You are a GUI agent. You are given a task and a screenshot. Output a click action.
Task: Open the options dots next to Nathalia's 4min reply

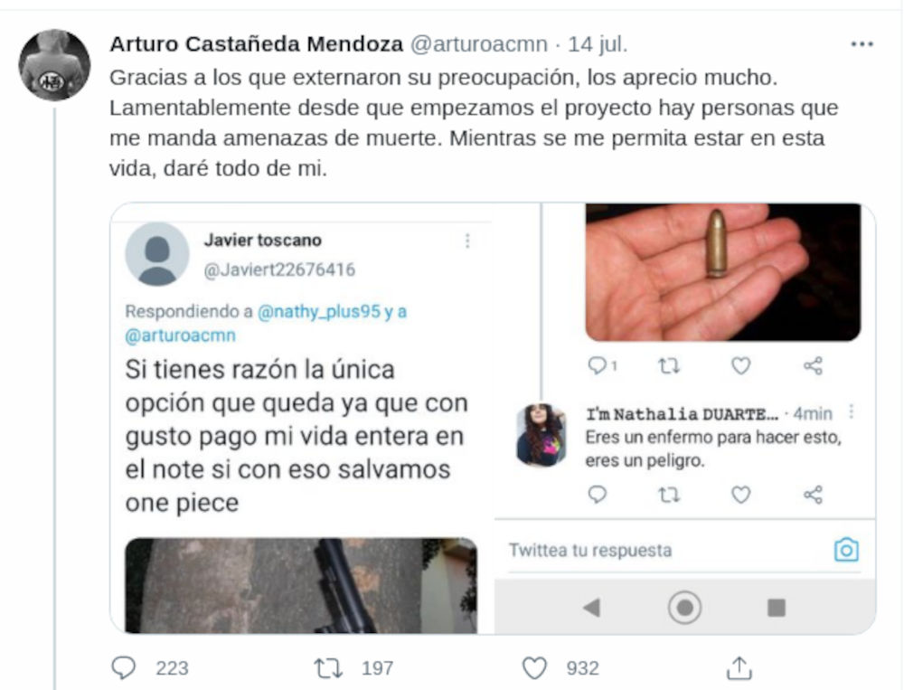click(851, 412)
